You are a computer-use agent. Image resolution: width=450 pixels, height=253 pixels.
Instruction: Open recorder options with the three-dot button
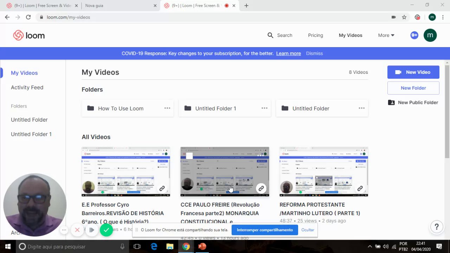point(64,230)
